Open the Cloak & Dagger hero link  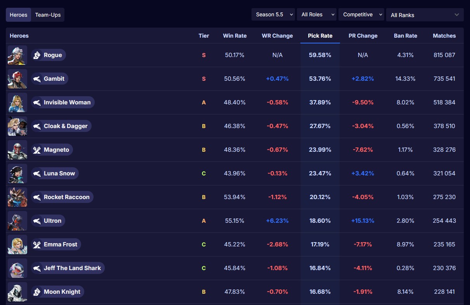(61, 126)
